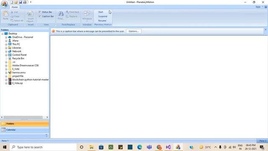The image size is (268, 151).
Task: Open the application round menu button
Action: (x=4, y=4)
